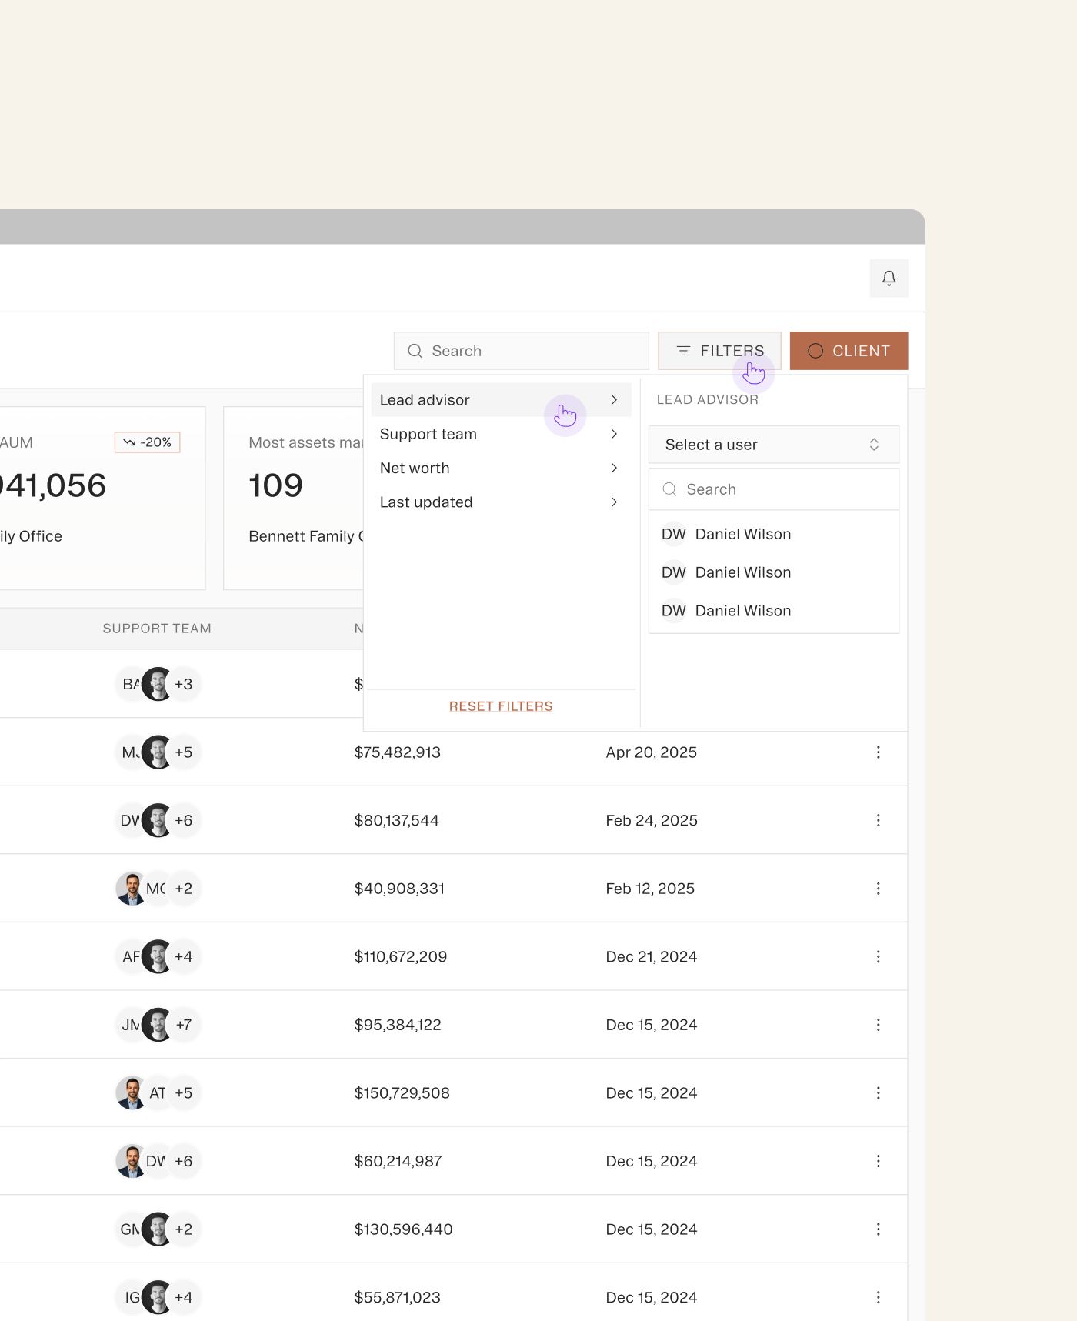
Task: Open row actions for the $150,729,508 entry
Action: click(x=878, y=1092)
